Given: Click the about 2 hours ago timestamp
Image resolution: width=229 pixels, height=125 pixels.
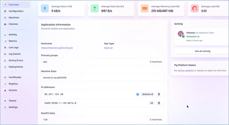Looking at the screenshot, I should pos(194,41).
